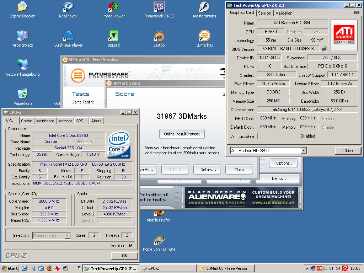Open the Start menu
The image size is (364, 273).
(10, 268)
